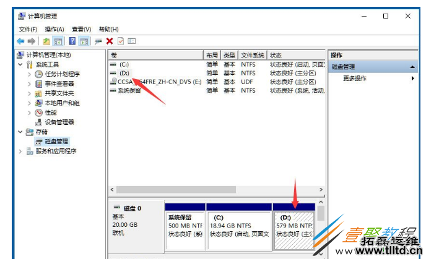Sort by the 文件系统 column header
This screenshot has width=426, height=259.
[253, 55]
